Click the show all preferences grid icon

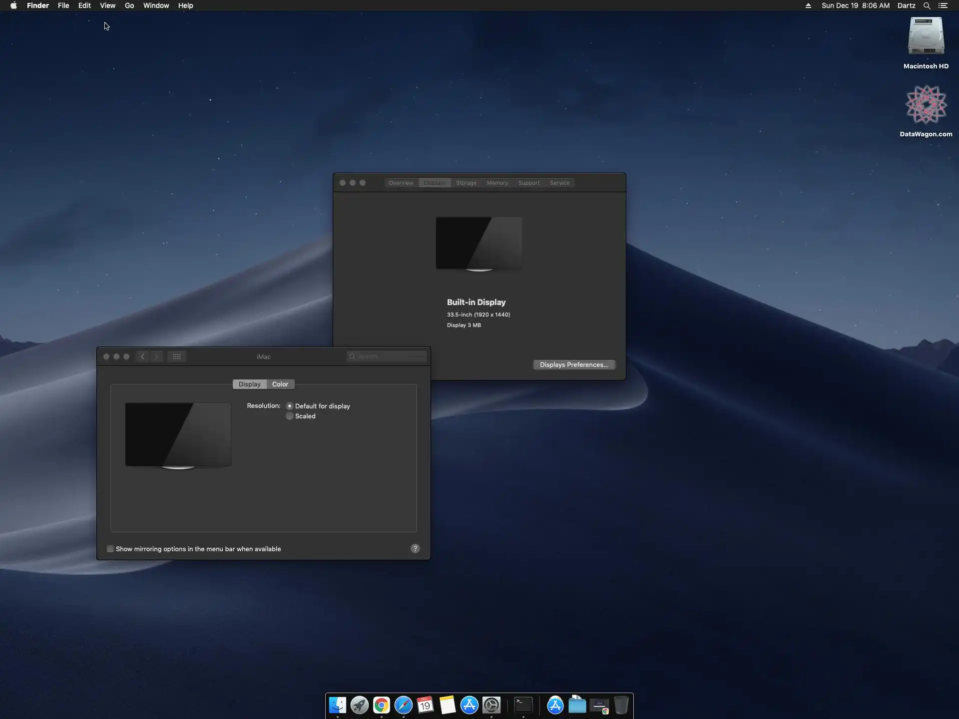pos(177,357)
